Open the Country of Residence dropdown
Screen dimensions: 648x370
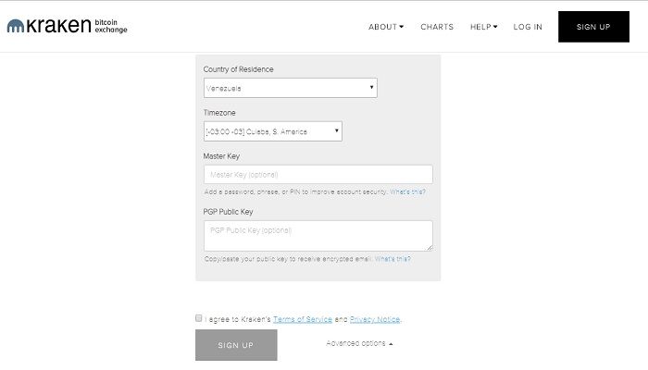click(290, 88)
